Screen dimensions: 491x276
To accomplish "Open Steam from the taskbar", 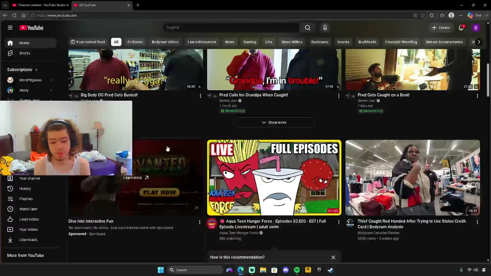I will click(330, 270).
